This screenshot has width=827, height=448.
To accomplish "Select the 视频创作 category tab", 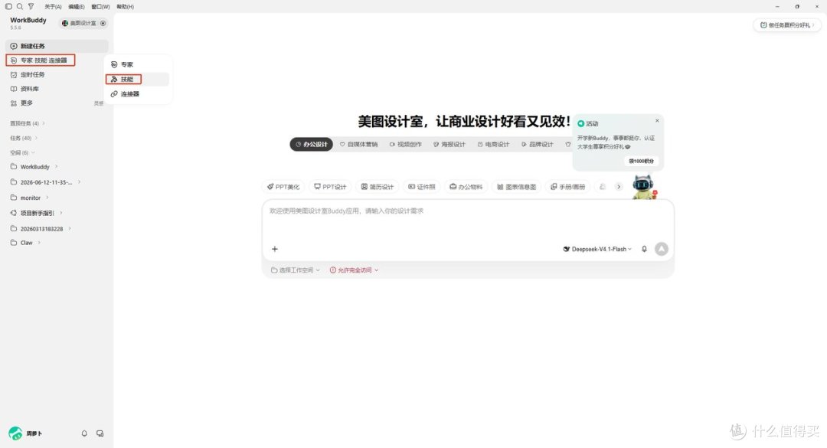I will point(406,144).
